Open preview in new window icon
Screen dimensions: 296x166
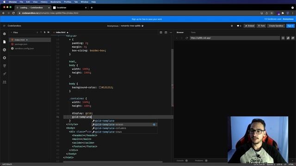point(288,38)
